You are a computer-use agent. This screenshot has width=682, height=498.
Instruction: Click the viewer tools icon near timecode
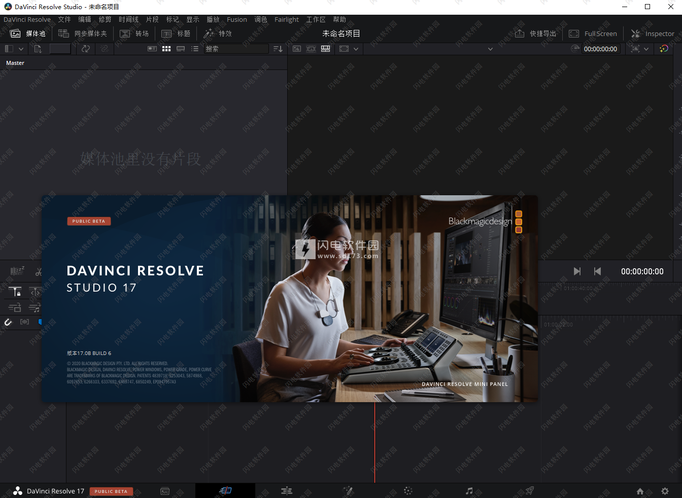coord(635,49)
